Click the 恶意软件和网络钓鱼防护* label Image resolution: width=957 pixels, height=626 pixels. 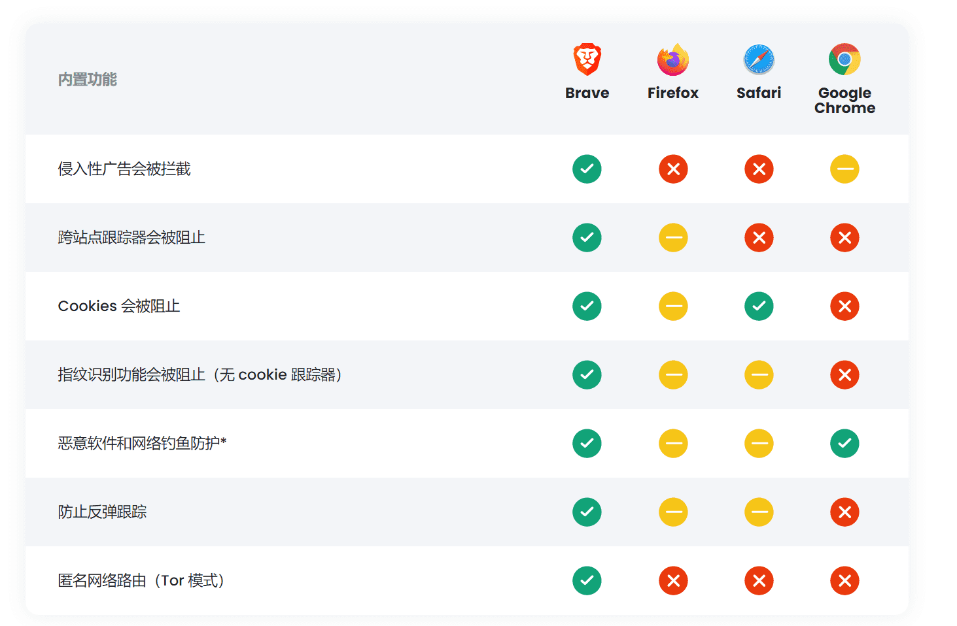[x=143, y=442]
